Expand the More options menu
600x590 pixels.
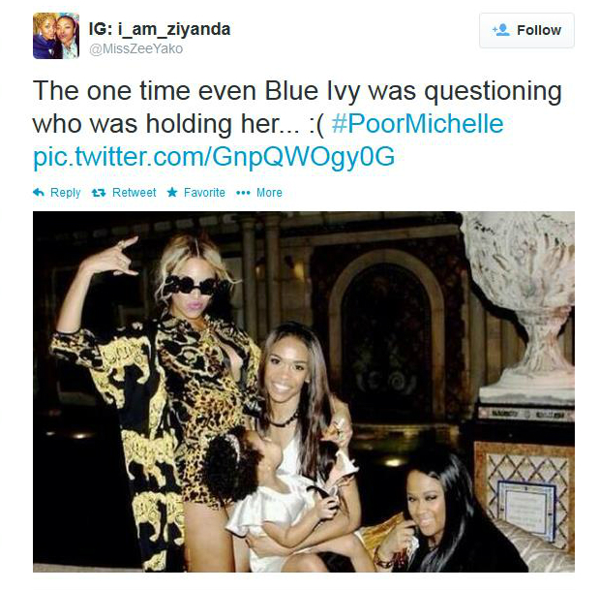pos(269,193)
